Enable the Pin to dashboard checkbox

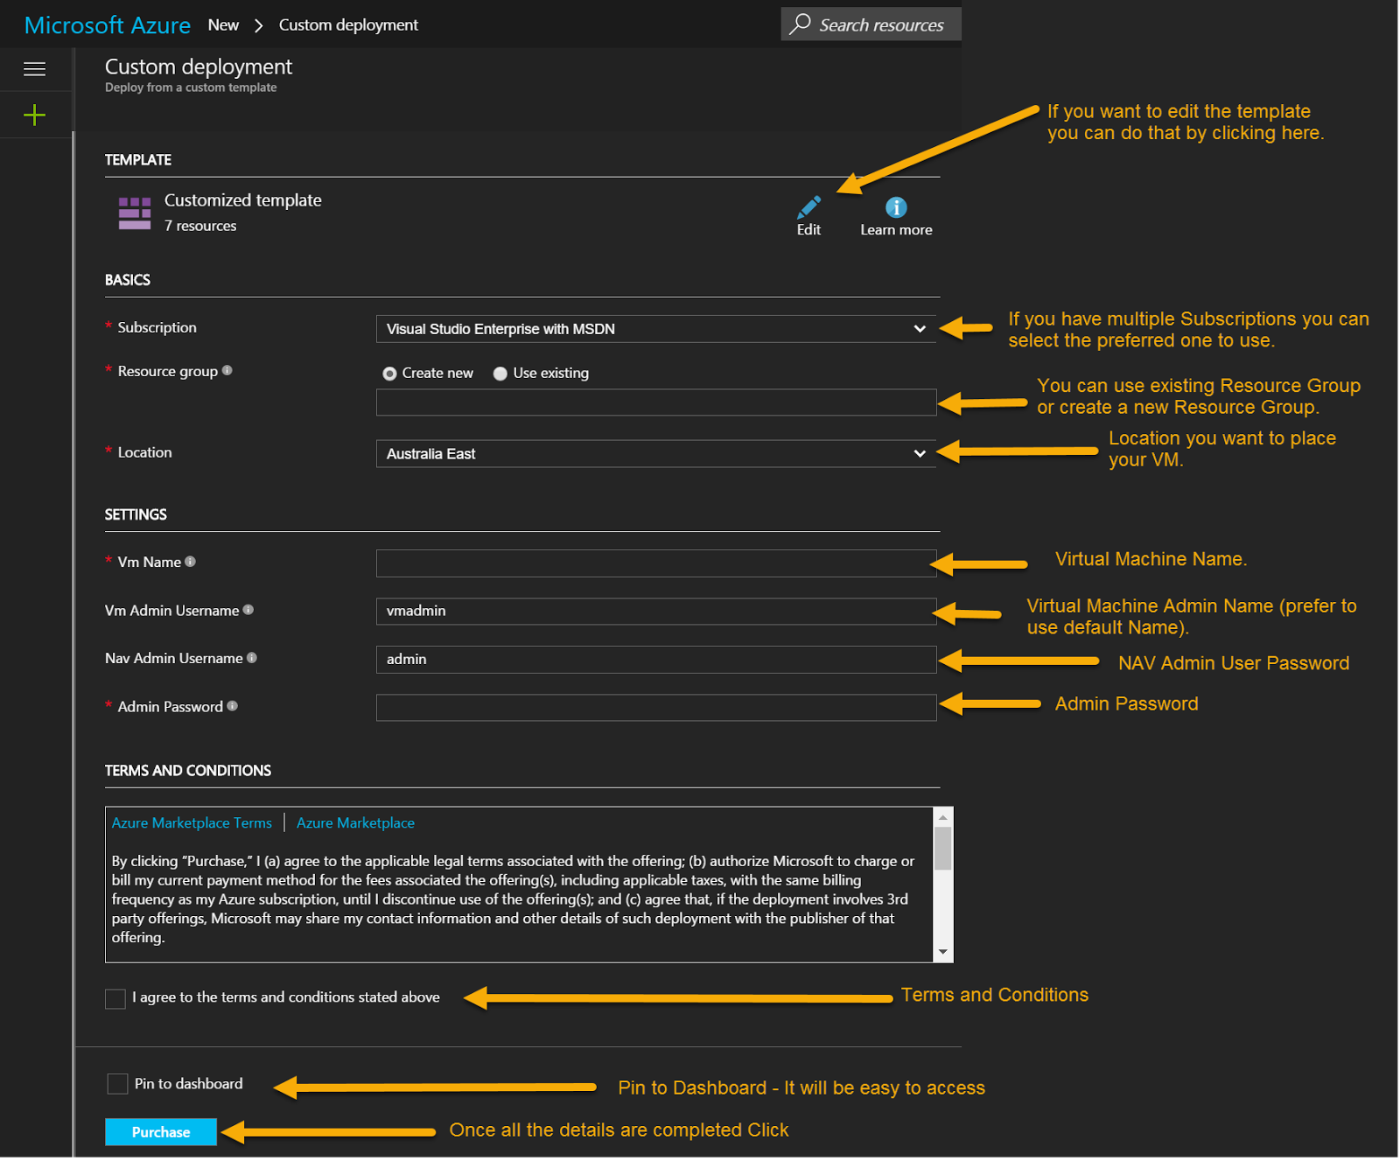(x=117, y=1084)
